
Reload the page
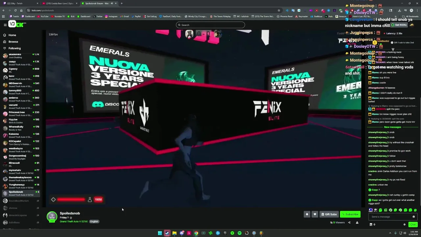tap(15, 10)
